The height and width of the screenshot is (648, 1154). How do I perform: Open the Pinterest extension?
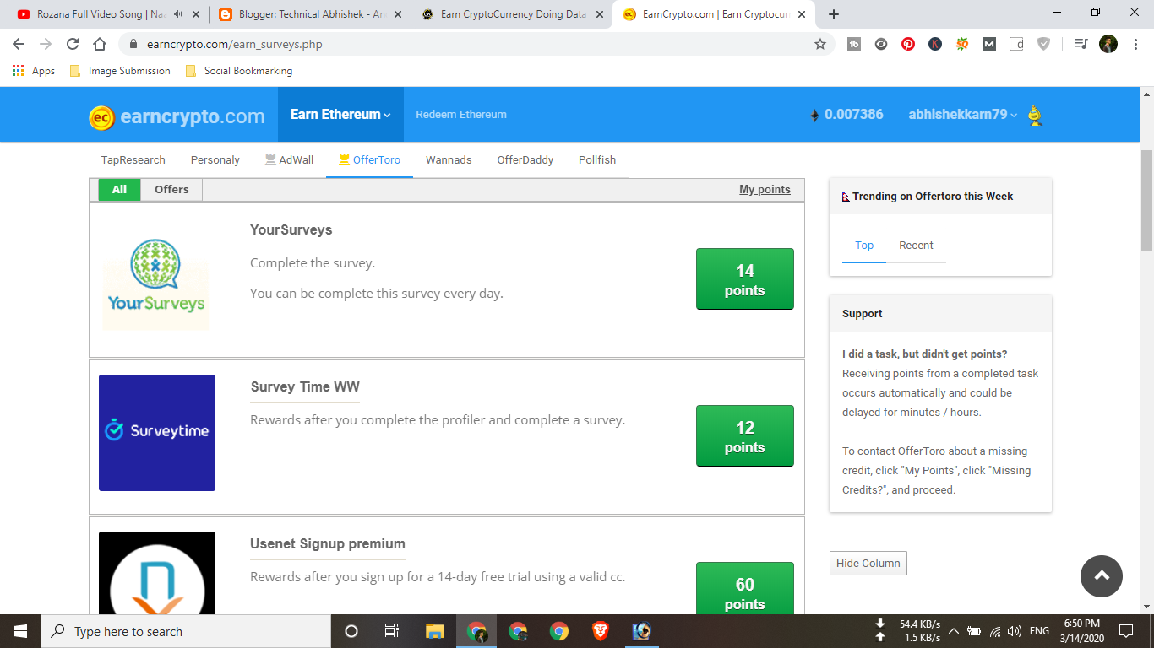tap(908, 44)
